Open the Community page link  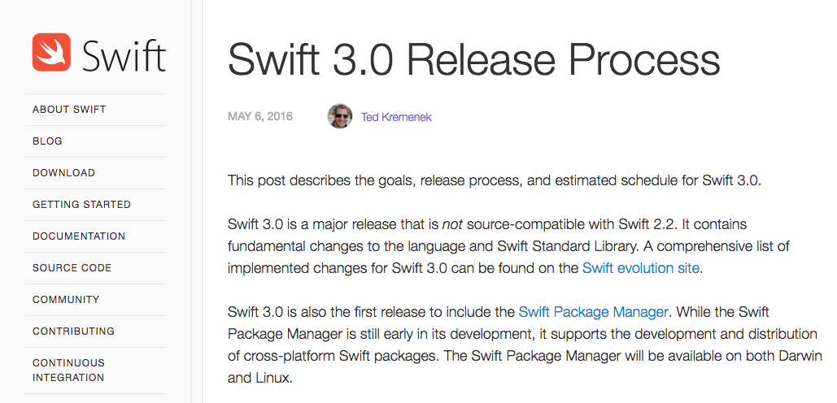click(x=66, y=300)
